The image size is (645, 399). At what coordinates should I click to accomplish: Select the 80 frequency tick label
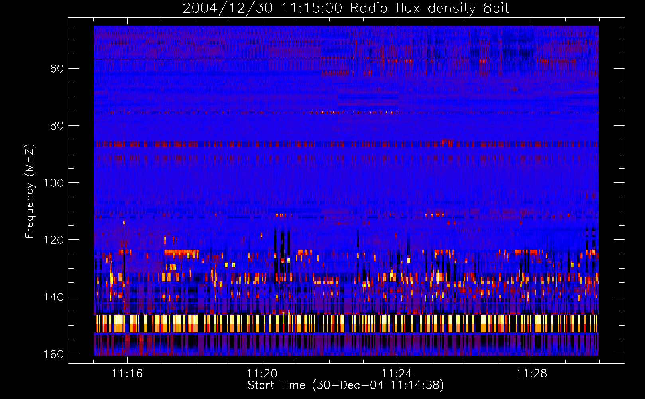(57, 126)
